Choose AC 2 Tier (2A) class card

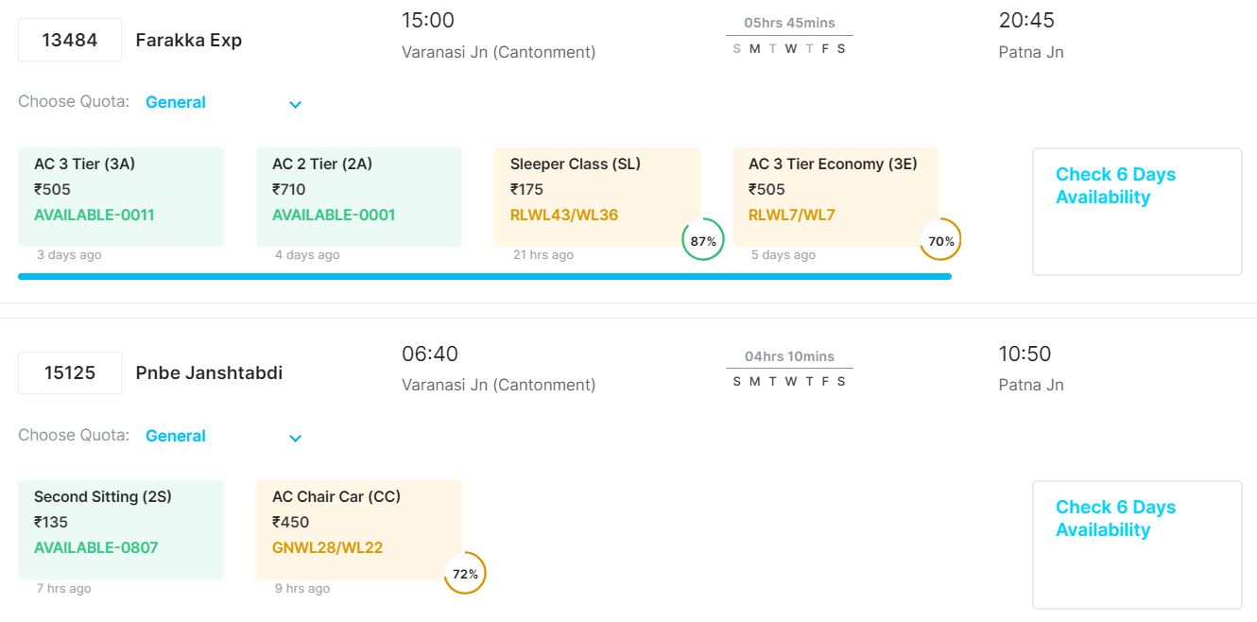point(359,196)
